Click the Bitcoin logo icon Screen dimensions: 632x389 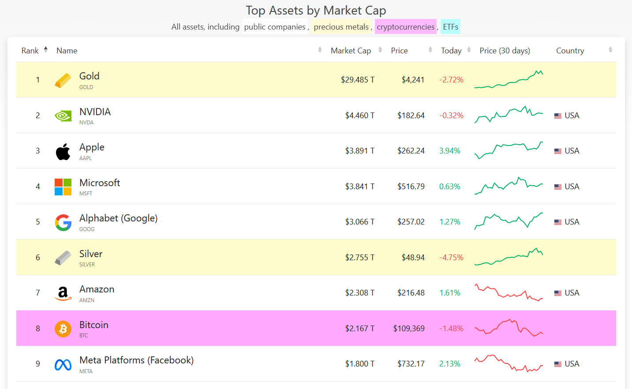(63, 329)
